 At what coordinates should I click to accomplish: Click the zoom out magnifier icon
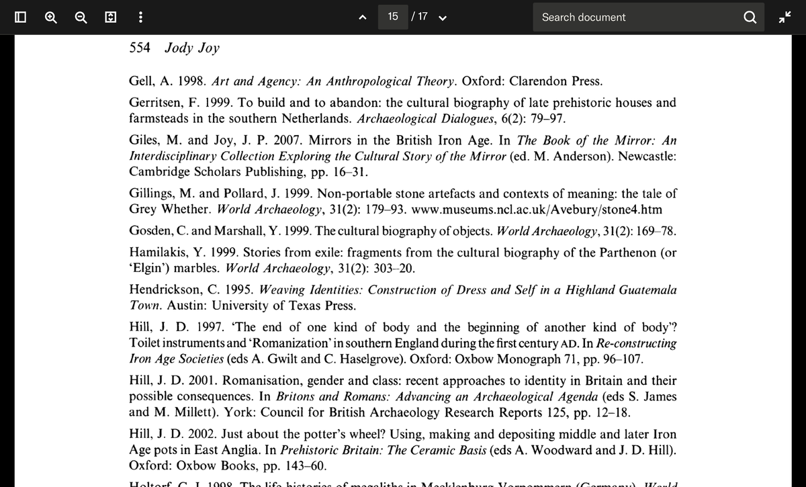pos(81,17)
